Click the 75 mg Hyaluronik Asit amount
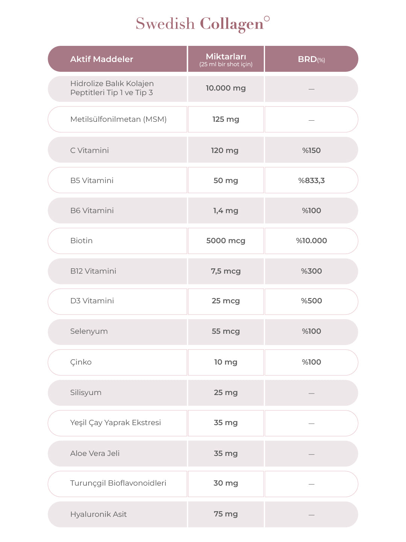Screen dimensions: 406x542 click(226, 514)
